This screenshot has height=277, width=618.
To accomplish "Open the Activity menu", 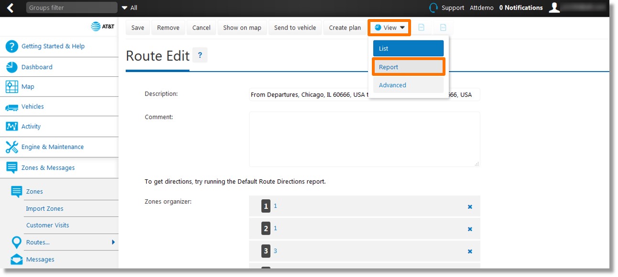I will pos(31,127).
